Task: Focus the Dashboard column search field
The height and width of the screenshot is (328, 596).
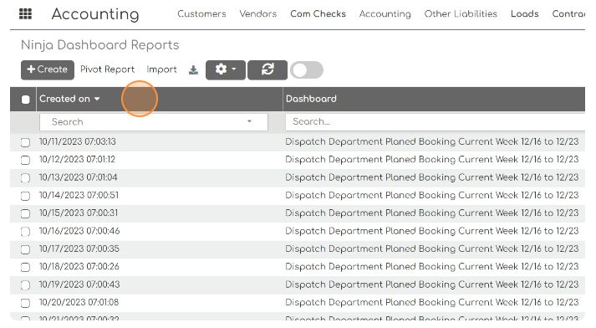Action: coord(436,122)
